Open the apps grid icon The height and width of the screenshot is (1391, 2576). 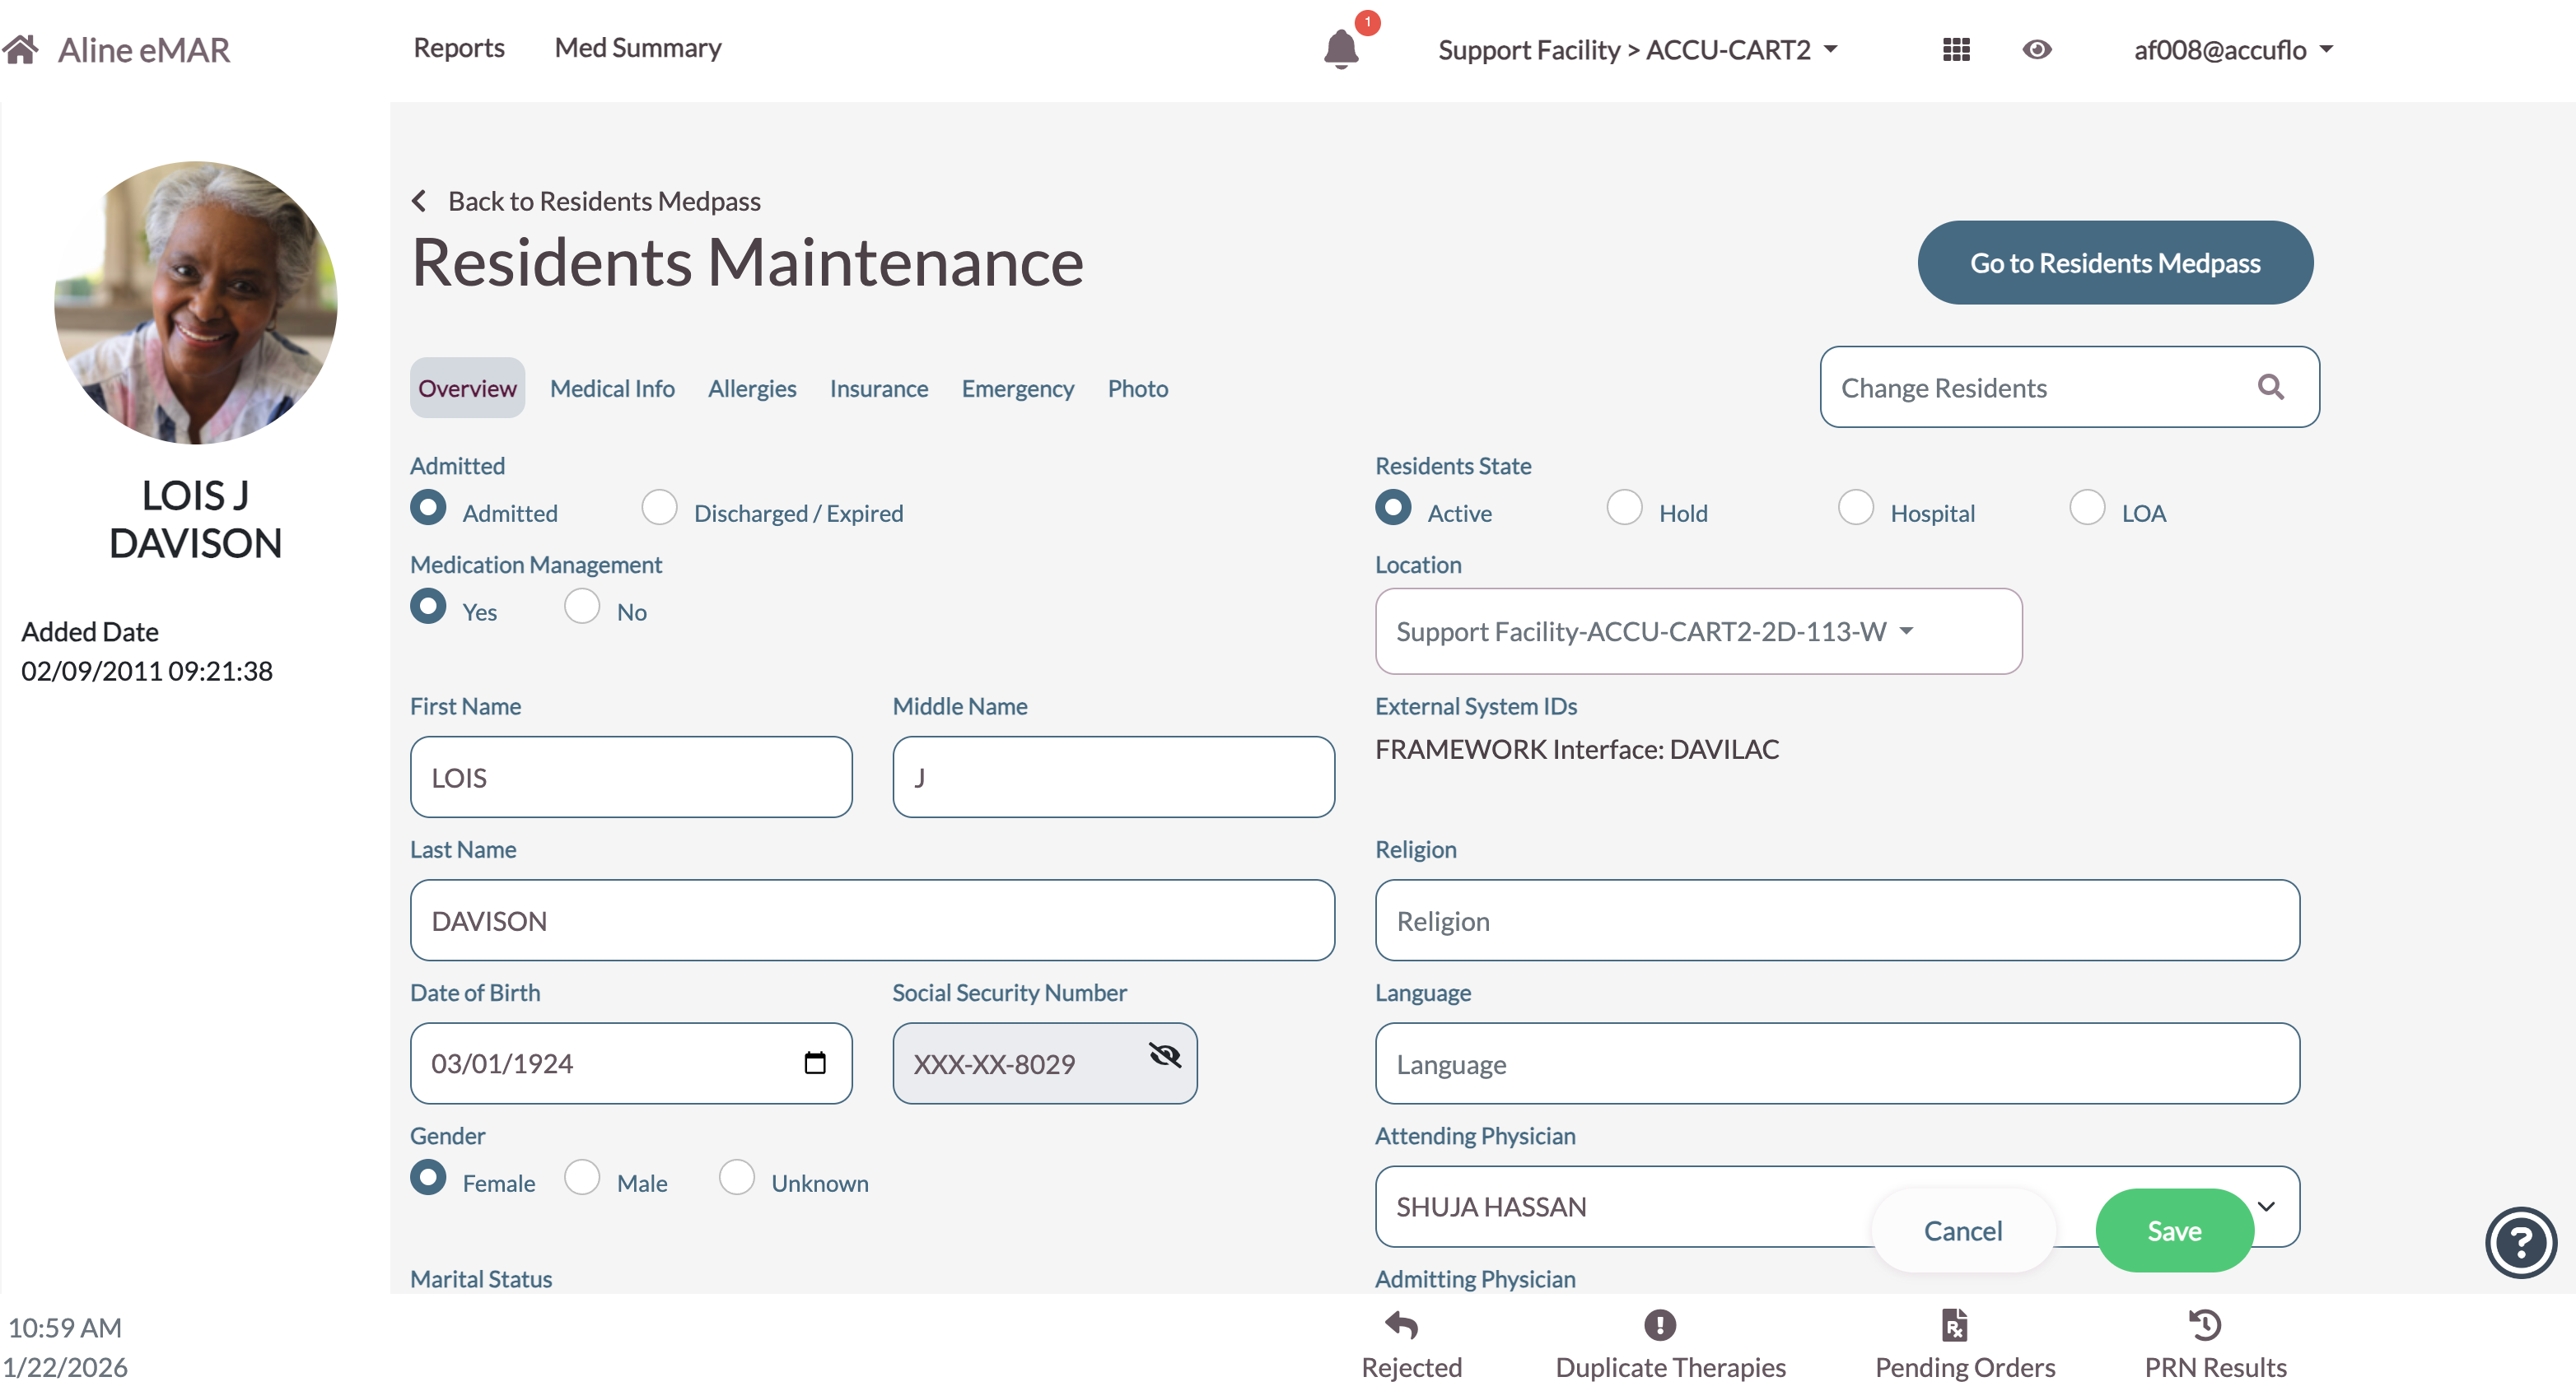tap(1955, 49)
